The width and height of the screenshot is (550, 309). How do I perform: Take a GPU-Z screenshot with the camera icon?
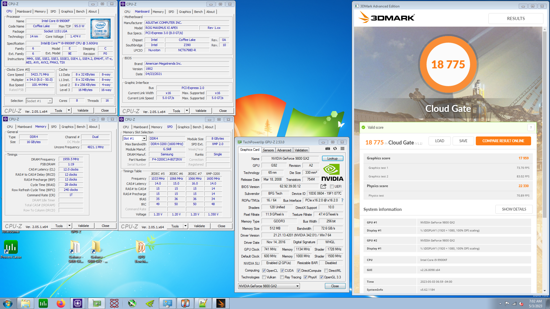tap(328, 148)
